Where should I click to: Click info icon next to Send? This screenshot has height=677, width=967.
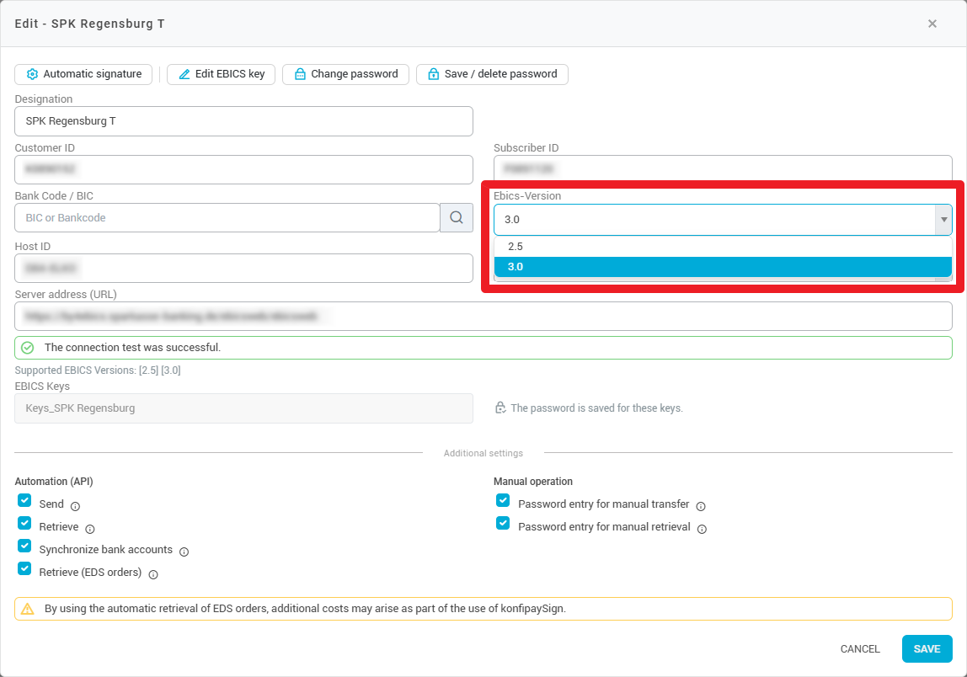pos(75,506)
